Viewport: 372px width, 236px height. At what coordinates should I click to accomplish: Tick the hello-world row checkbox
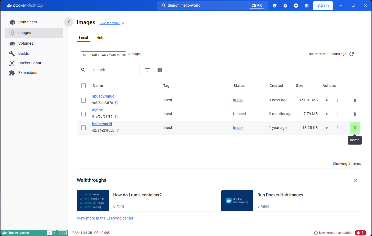point(83,128)
